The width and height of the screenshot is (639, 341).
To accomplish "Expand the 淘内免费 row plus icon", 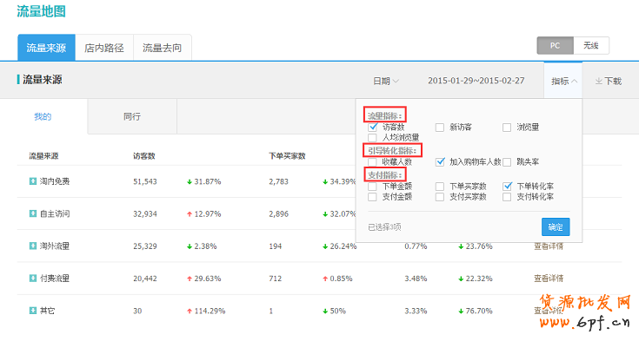I will (33, 181).
